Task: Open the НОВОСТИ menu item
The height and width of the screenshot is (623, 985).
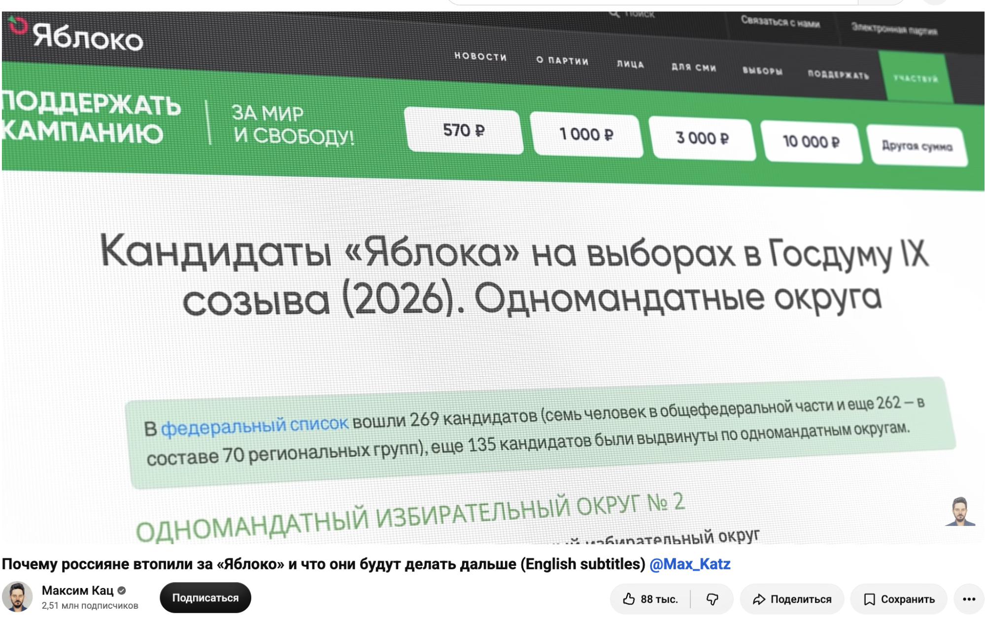Action: pyautogui.click(x=480, y=56)
